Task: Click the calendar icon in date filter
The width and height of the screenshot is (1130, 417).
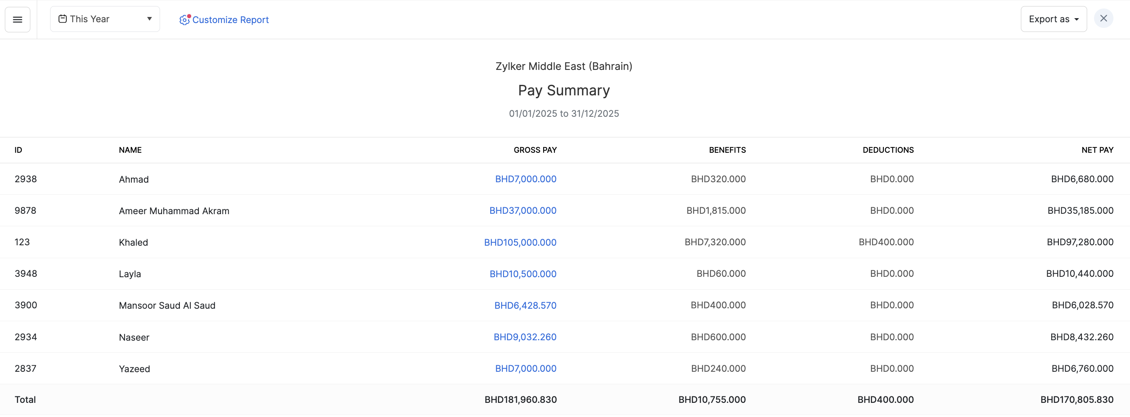Action: tap(63, 19)
